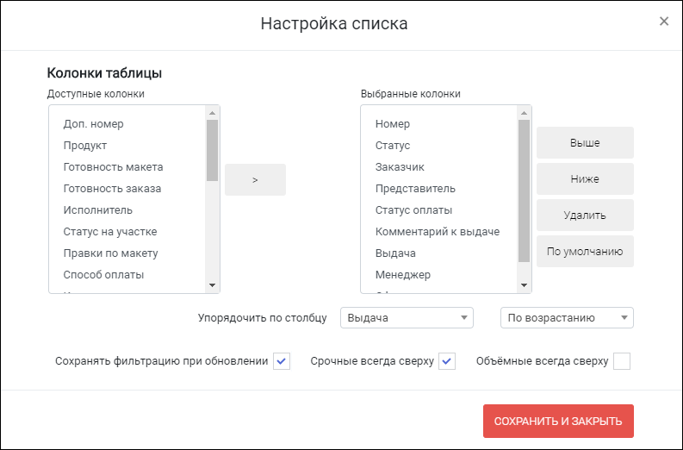Toggle Срочные всегда сверху checkbox
This screenshot has width=683, height=450.
click(x=447, y=361)
